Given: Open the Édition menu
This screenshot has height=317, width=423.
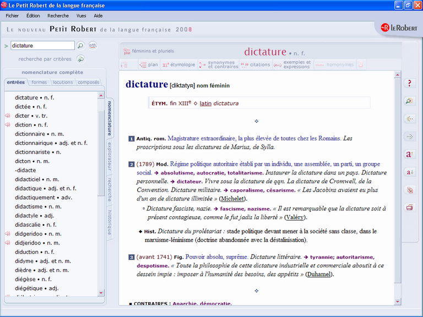Looking at the screenshot, I should tap(33, 15).
